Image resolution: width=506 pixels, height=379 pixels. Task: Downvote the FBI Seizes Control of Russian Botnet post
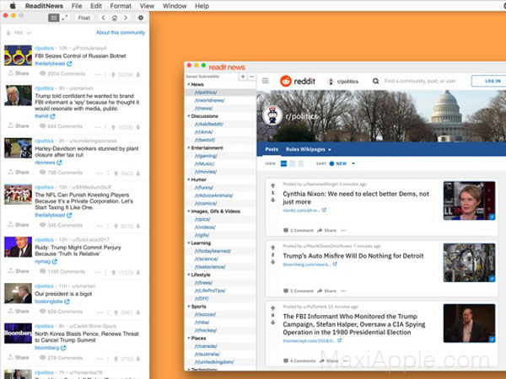[138, 74]
